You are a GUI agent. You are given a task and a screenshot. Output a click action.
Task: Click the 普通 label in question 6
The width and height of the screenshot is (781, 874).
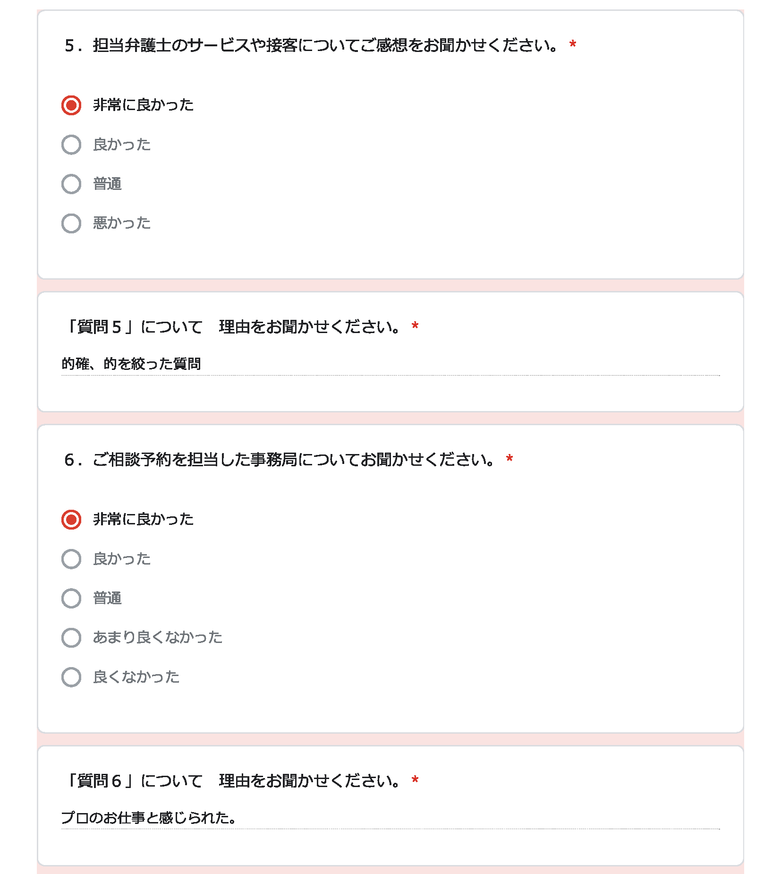click(x=108, y=598)
